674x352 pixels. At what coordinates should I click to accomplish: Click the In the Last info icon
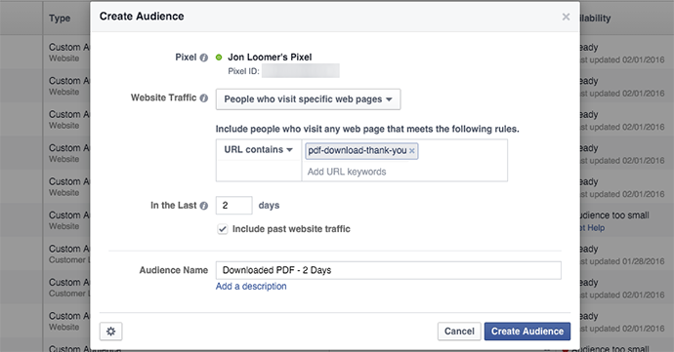[x=204, y=206]
